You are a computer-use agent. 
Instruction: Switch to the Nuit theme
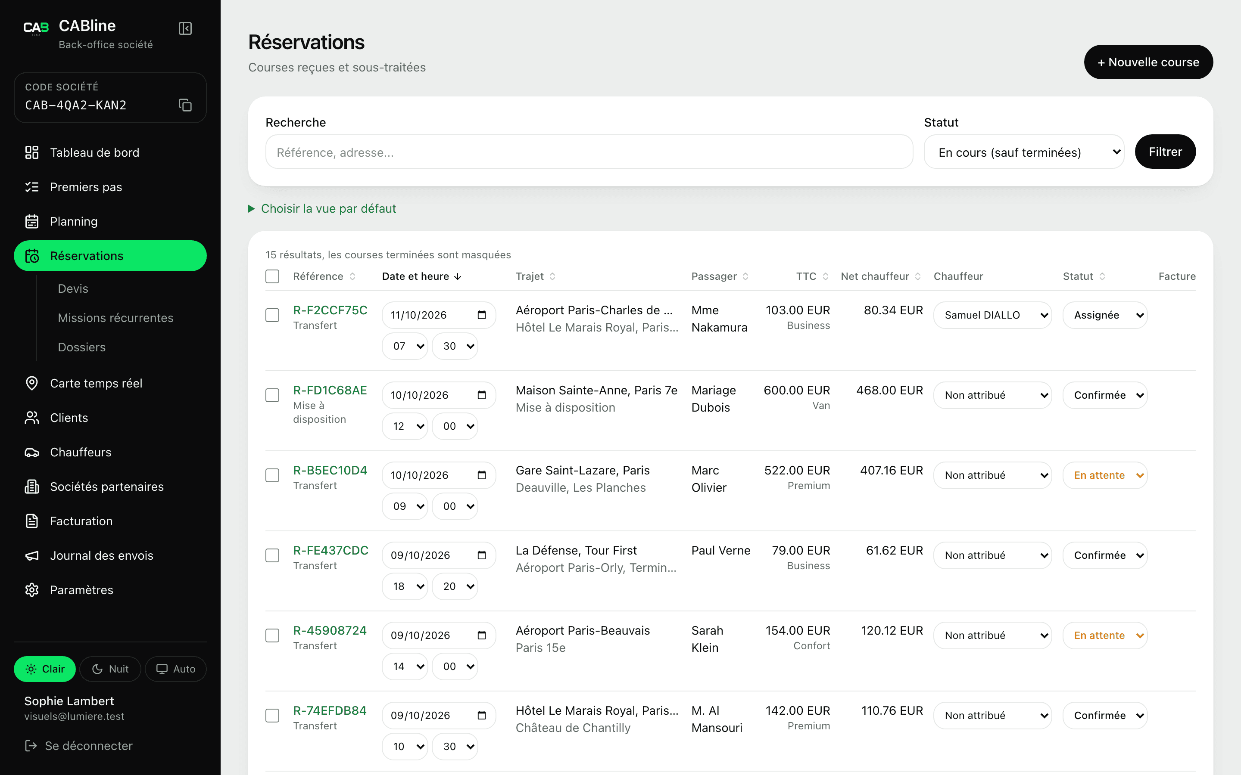[110, 669]
